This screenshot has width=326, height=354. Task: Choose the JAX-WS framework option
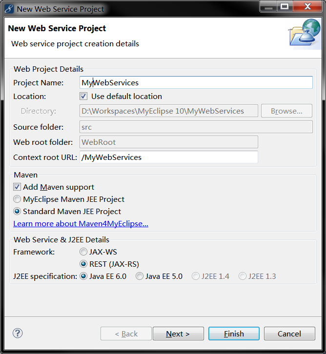click(83, 252)
